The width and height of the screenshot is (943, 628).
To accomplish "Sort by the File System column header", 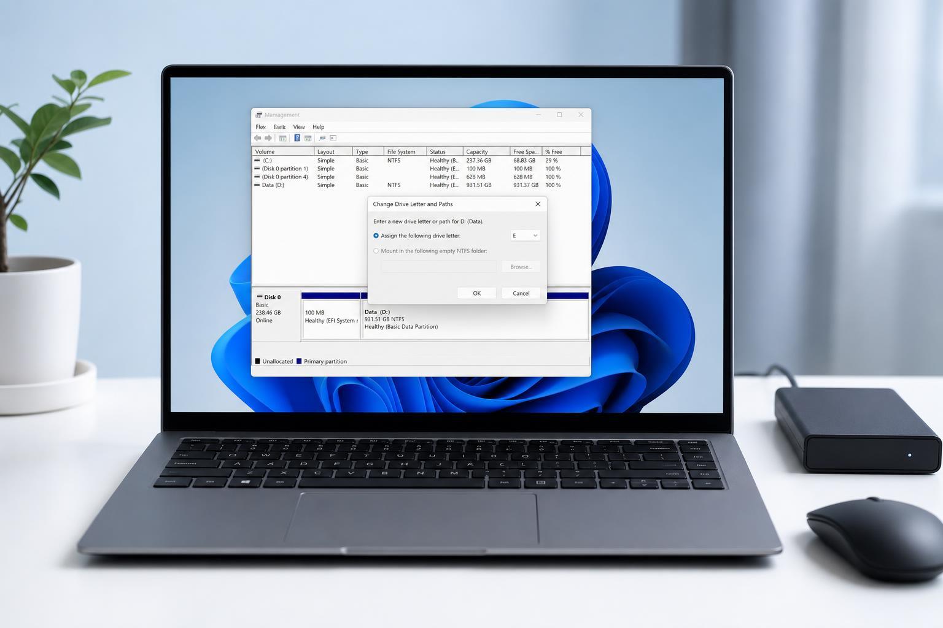I will (405, 151).
